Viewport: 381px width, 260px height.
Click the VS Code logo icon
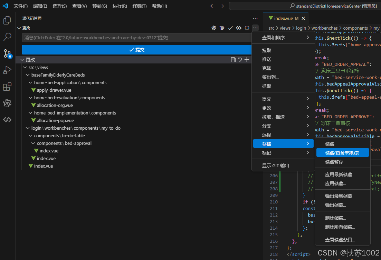pos(5,6)
